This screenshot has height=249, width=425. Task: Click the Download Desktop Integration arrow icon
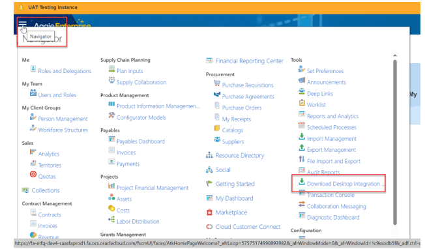click(x=302, y=181)
